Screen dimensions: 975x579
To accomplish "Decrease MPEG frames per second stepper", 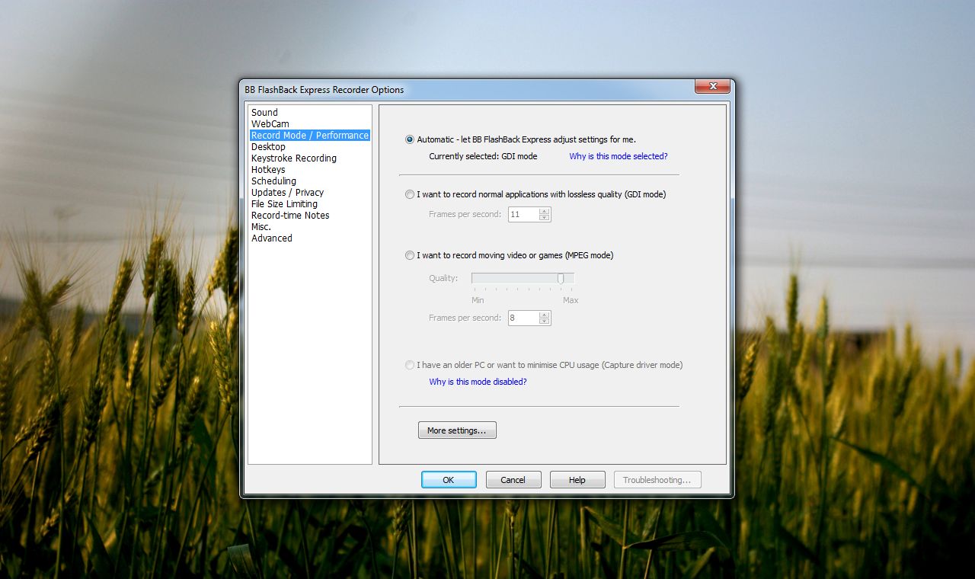I will pos(544,321).
